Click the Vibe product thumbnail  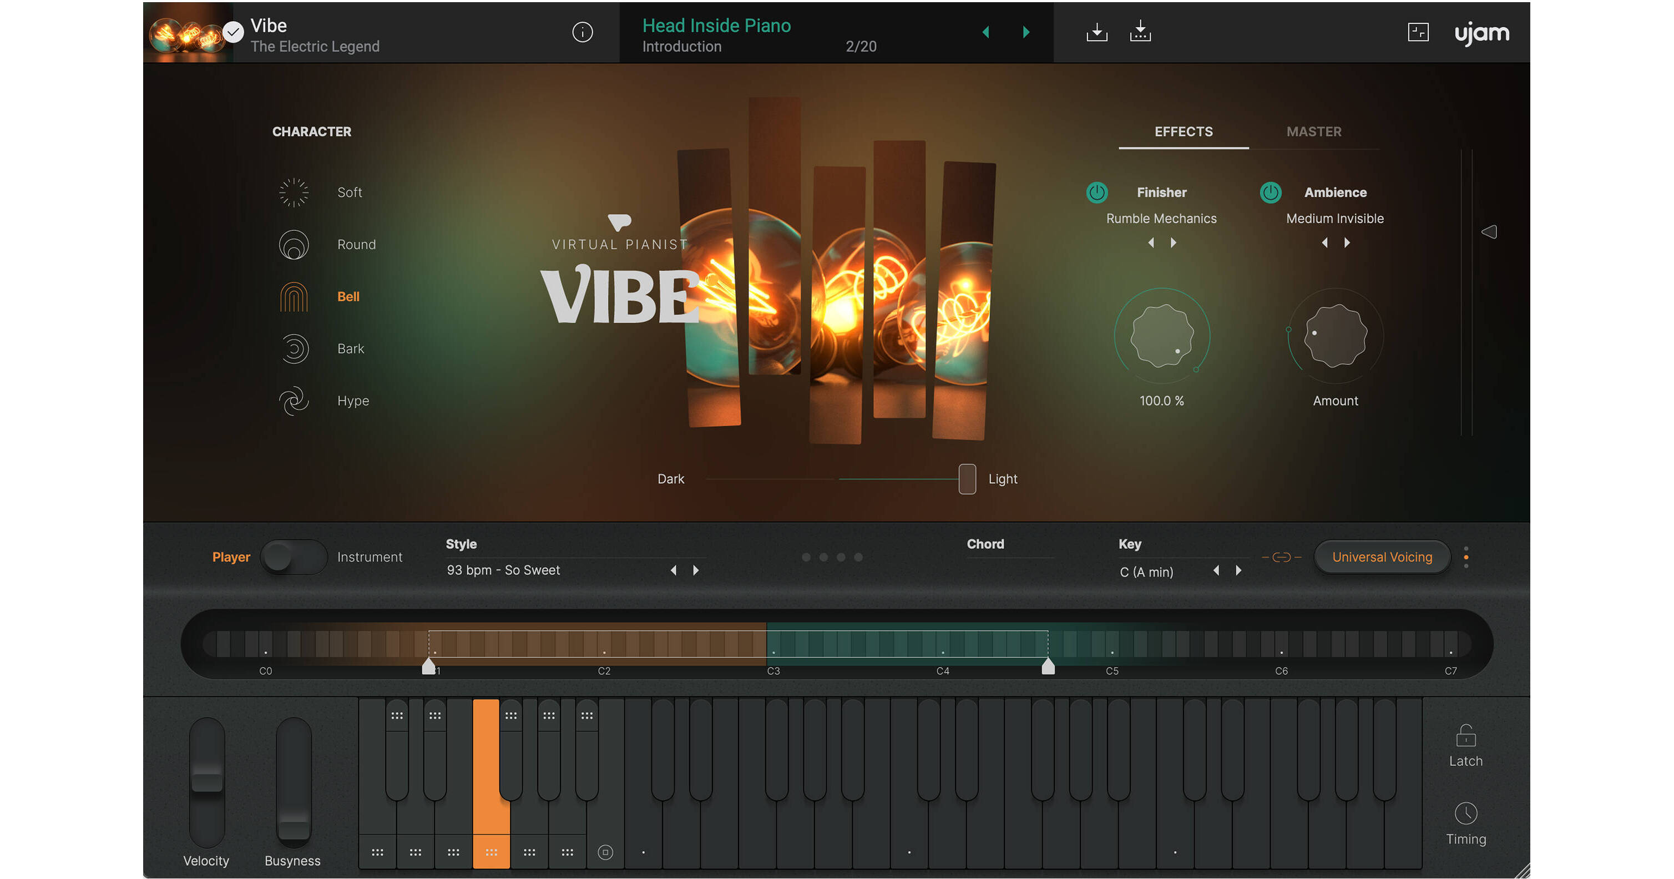[x=188, y=33]
